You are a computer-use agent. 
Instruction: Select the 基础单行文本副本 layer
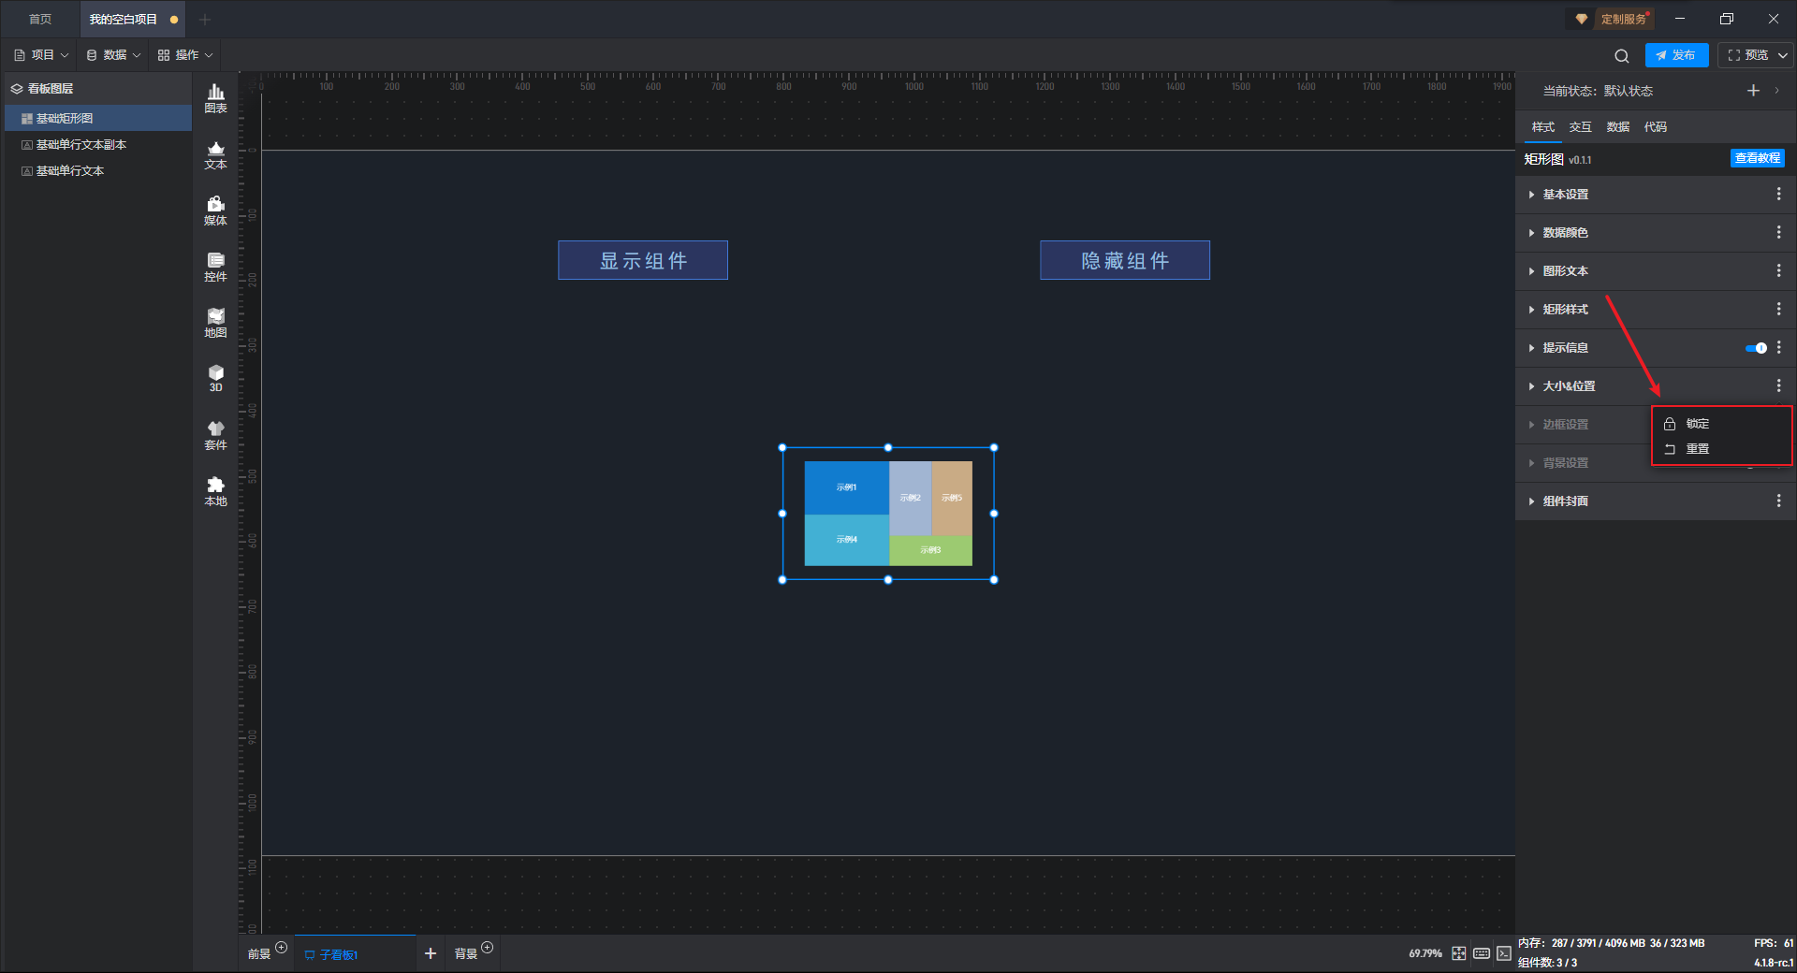tap(98, 144)
